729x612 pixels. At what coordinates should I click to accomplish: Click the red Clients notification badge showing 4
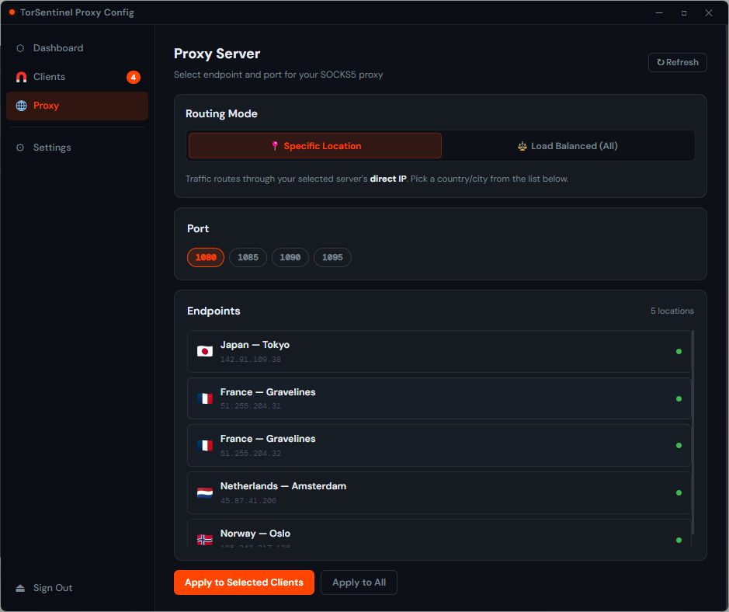click(134, 77)
